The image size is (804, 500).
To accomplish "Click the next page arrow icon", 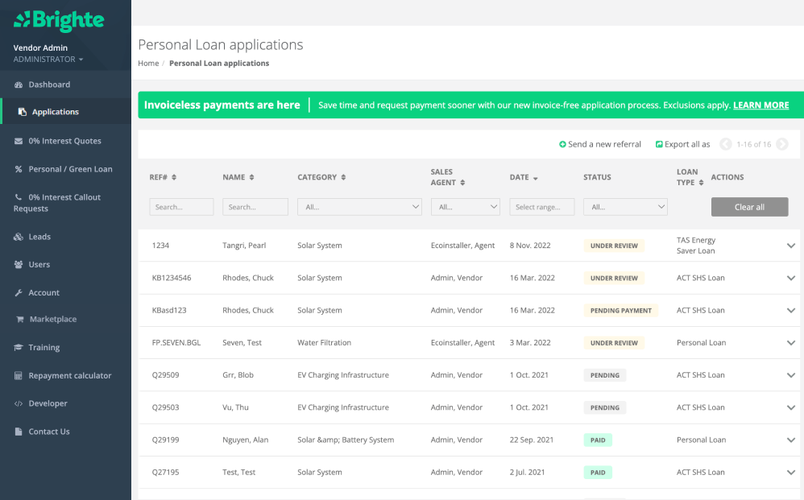I will (781, 144).
